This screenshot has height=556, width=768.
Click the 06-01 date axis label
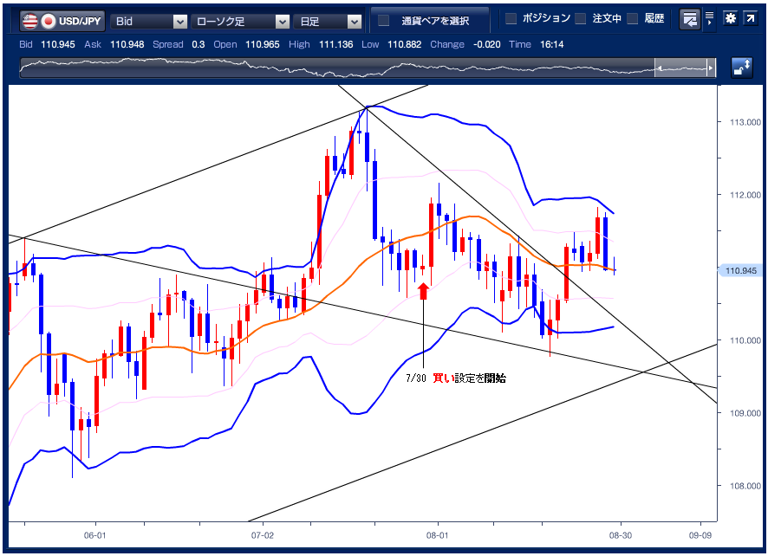click(94, 535)
